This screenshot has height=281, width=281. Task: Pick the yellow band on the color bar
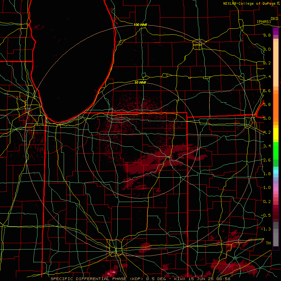click(276, 134)
